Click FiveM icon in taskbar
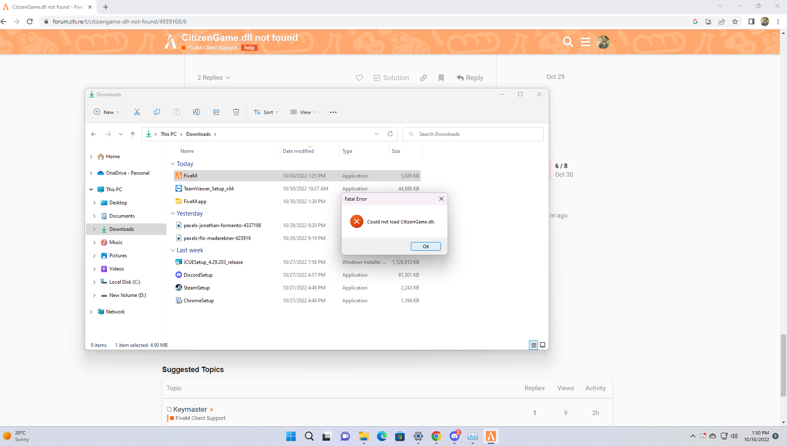The height and width of the screenshot is (446, 787). pos(491,436)
